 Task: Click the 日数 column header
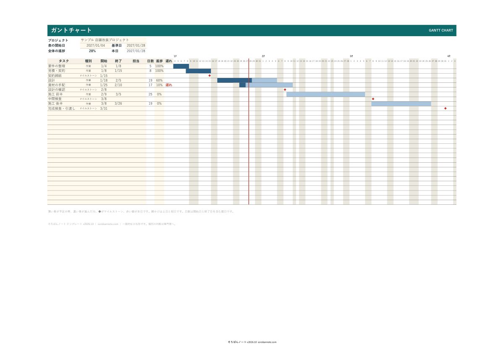(x=150, y=61)
